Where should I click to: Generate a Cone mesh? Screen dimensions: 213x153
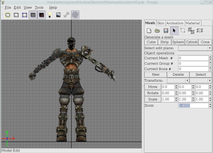pos(205,42)
